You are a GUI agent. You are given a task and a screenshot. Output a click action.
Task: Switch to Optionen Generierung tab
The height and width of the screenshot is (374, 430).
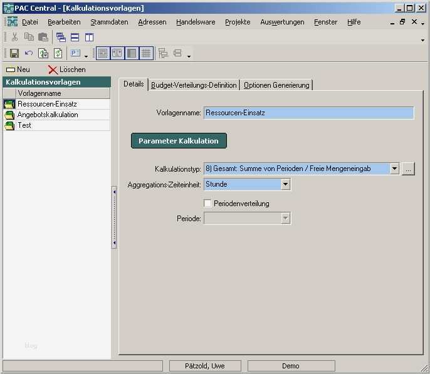pos(276,85)
